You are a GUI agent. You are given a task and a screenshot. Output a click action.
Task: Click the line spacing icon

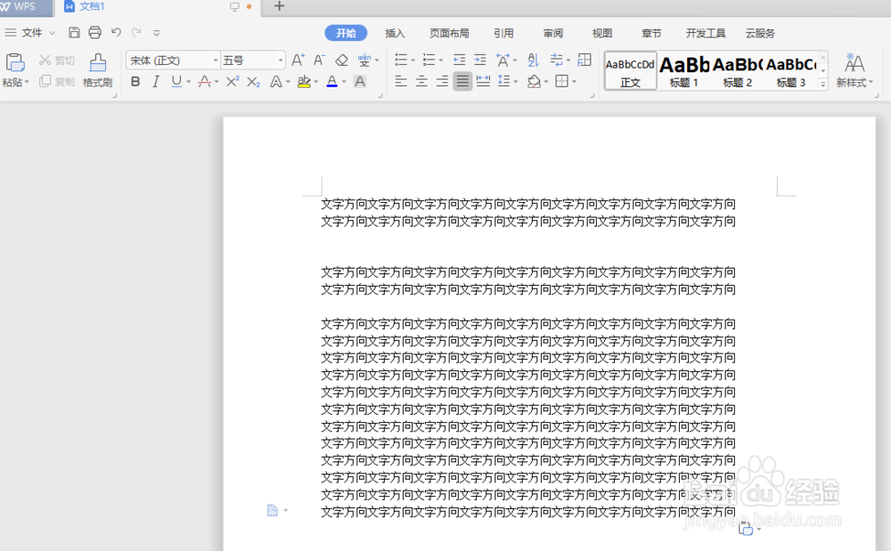click(x=503, y=81)
